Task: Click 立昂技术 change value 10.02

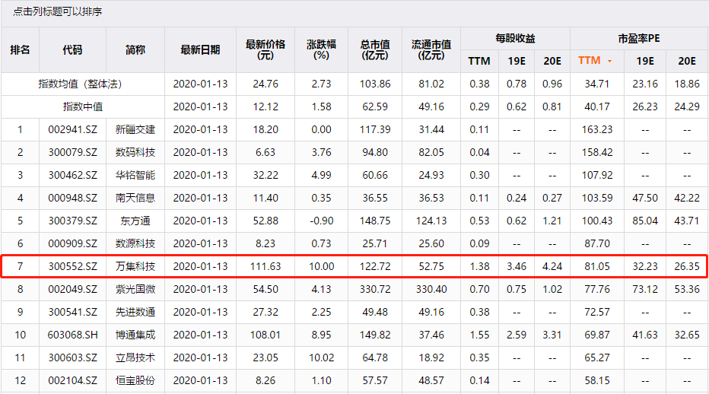Action: (x=321, y=357)
